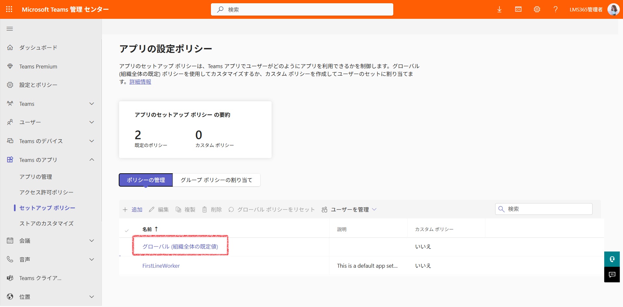Toggle select-all checkmark in table header
The width and height of the screenshot is (623, 307).
point(127,231)
